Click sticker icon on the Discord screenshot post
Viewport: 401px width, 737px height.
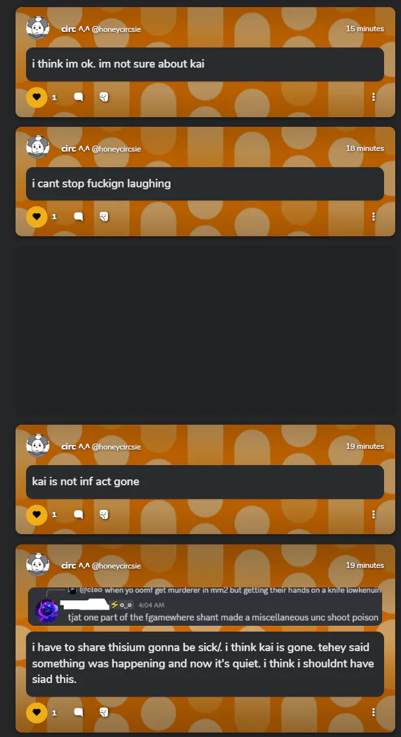click(x=104, y=712)
